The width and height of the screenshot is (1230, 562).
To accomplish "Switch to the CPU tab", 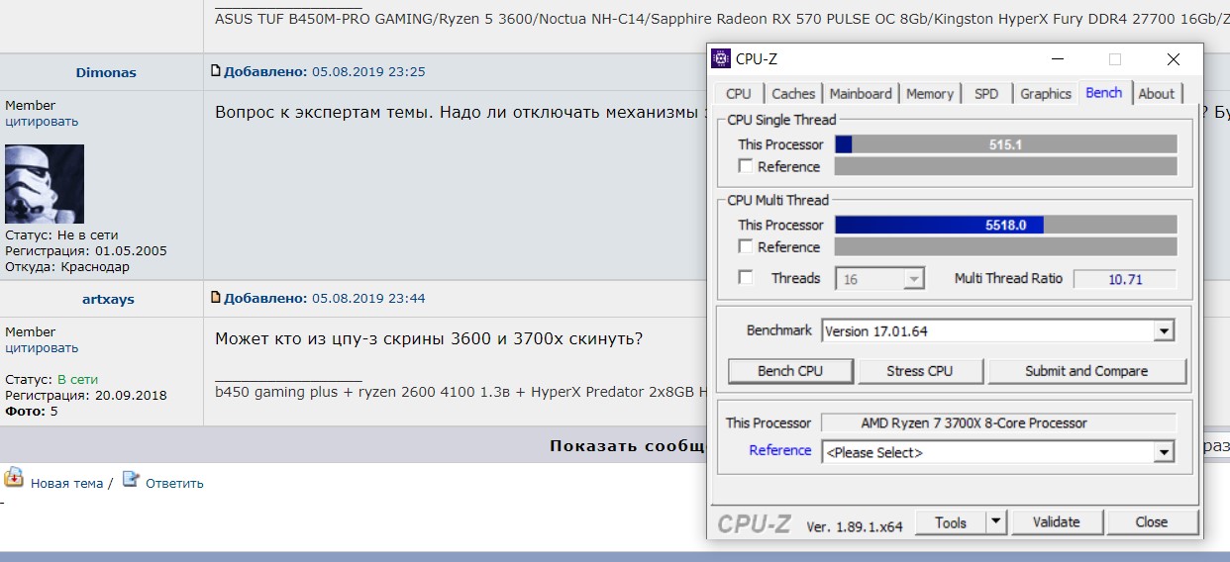I will (739, 93).
